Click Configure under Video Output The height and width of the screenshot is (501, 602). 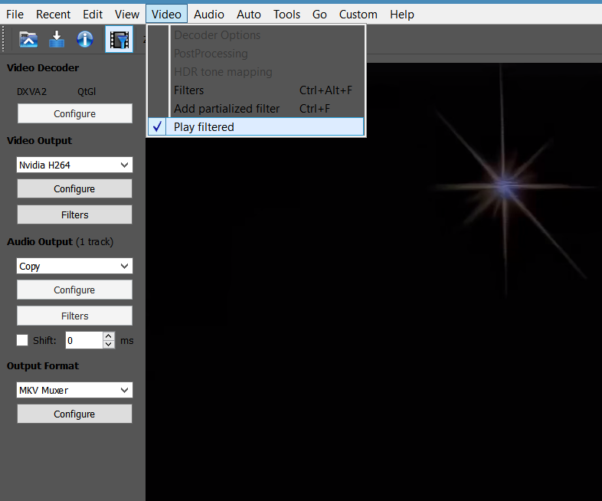[74, 188]
